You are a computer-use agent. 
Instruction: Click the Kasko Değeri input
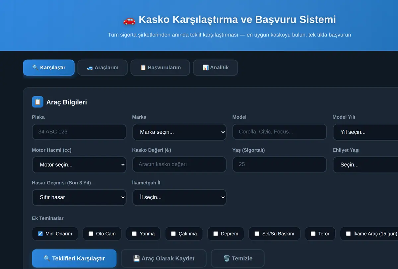pos(179,164)
